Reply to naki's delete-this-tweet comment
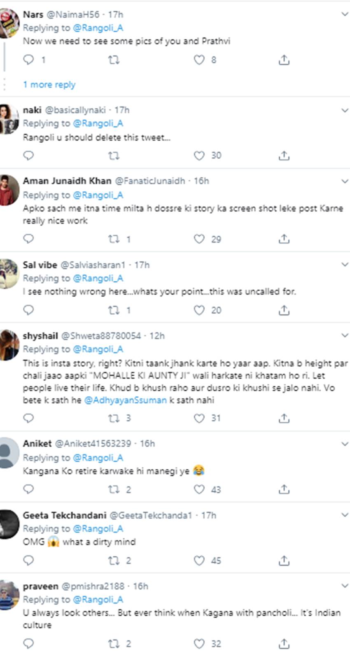350x652 pixels. 28,155
